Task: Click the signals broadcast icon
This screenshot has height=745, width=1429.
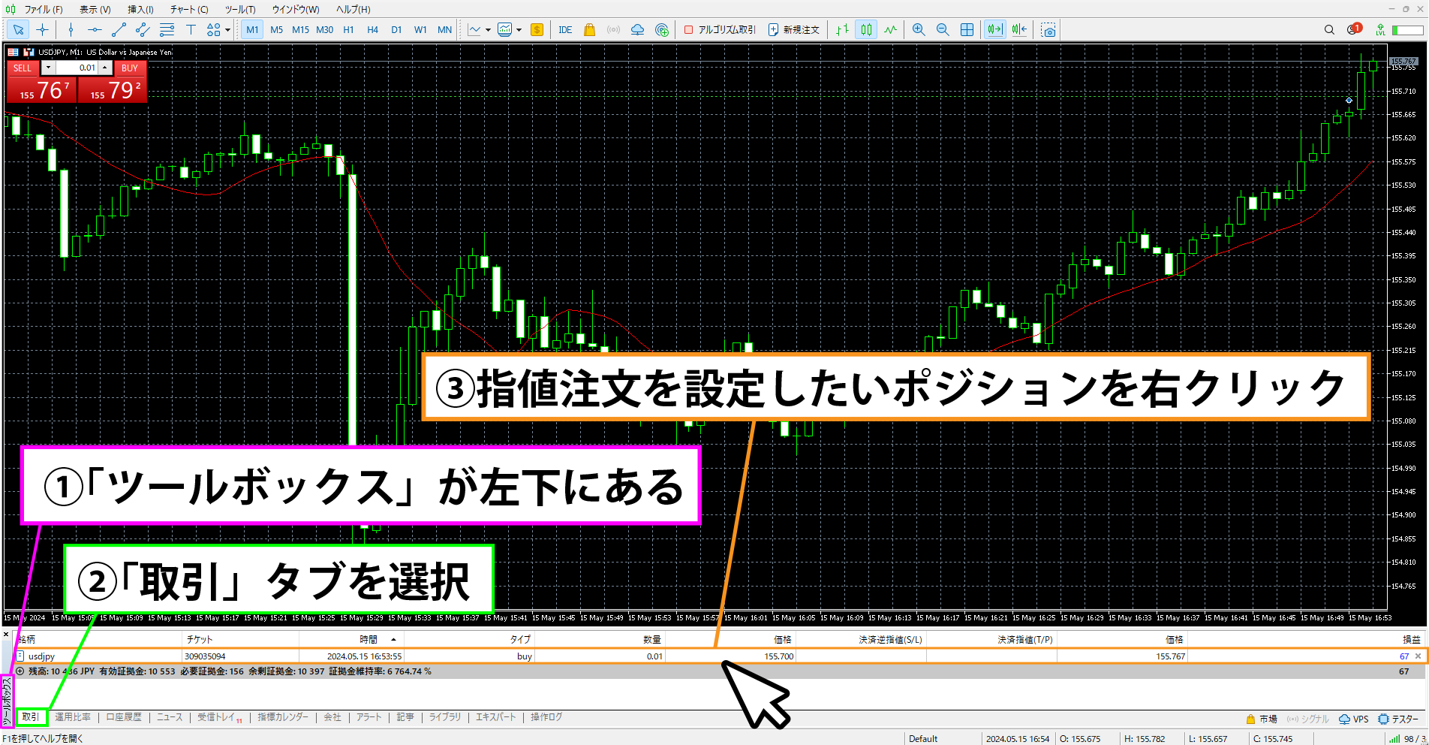Action: (x=613, y=30)
